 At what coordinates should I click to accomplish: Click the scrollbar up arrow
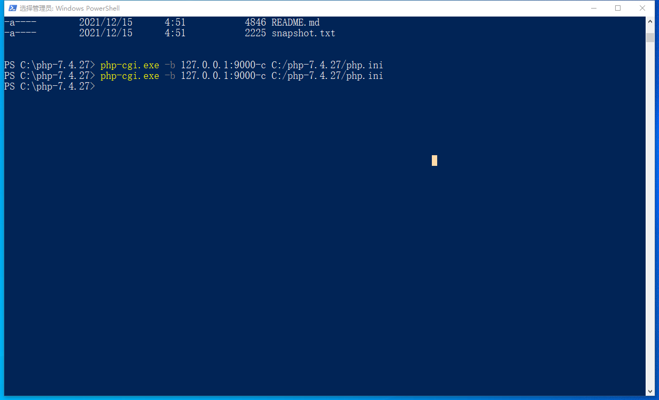(650, 21)
